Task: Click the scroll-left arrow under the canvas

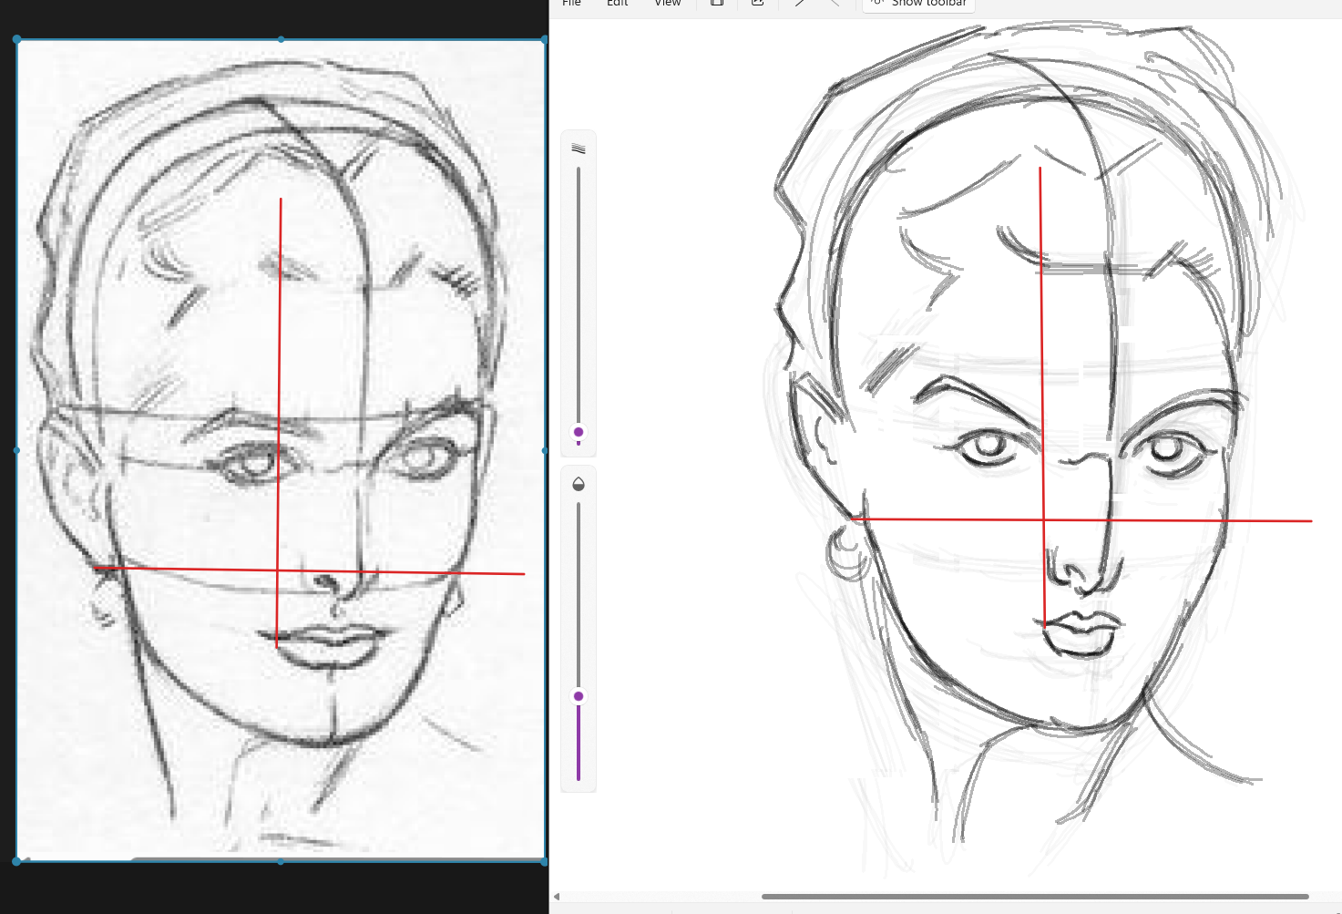Action: [x=557, y=897]
